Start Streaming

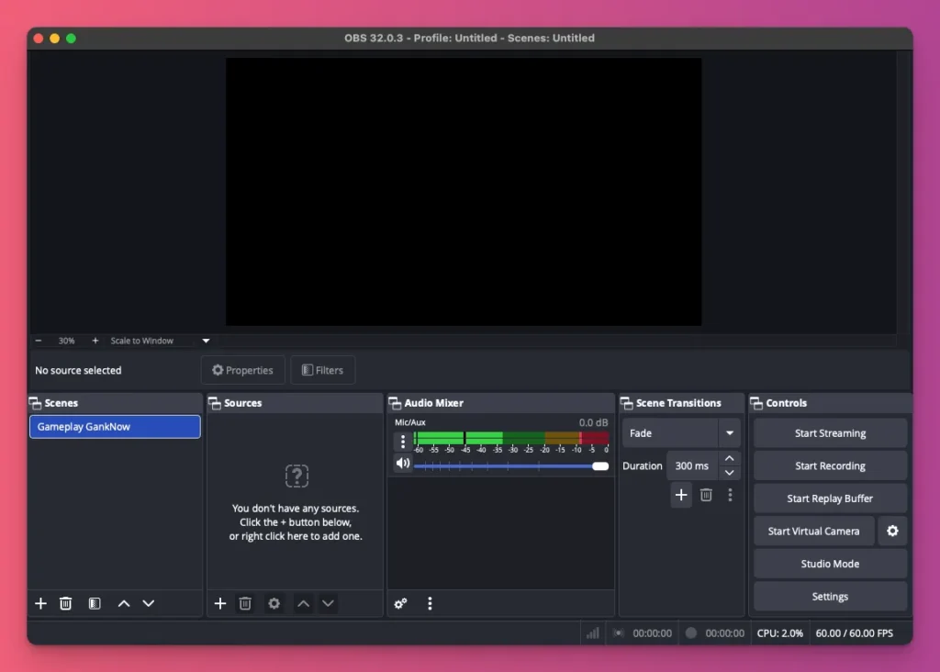click(829, 432)
